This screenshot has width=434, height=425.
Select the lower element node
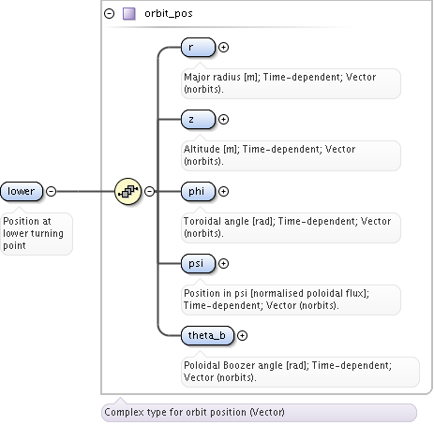pyautogui.click(x=22, y=191)
